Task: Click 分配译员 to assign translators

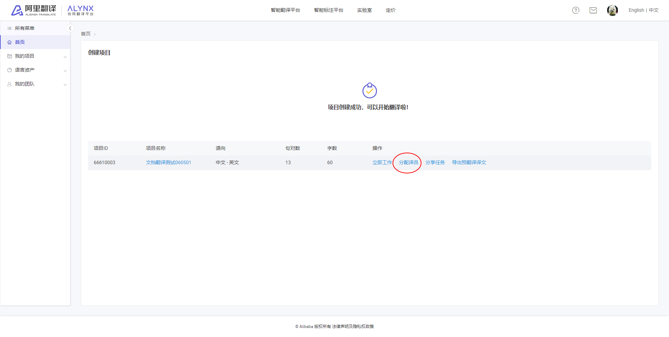Action: click(x=409, y=163)
